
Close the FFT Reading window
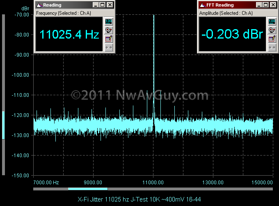pos(273,5)
